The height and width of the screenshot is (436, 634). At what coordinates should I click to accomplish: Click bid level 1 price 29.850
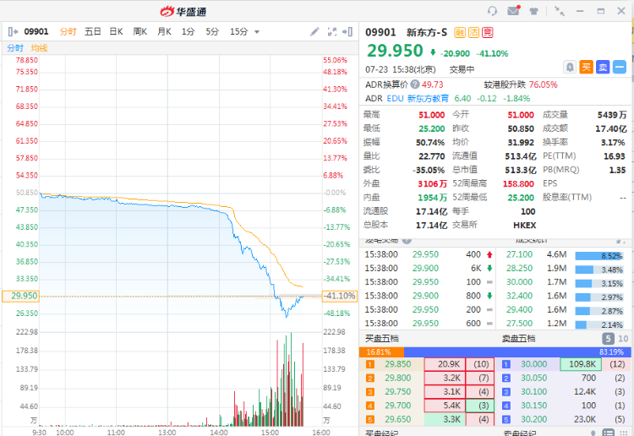pyautogui.click(x=398, y=364)
